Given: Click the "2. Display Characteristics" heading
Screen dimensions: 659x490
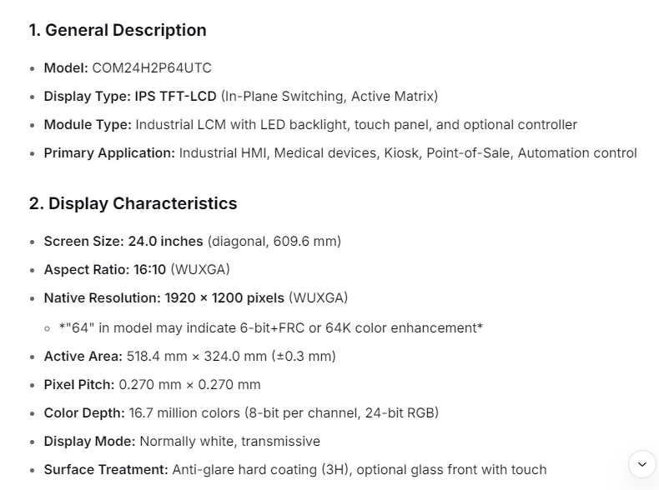Looking at the screenshot, I should click(133, 203).
